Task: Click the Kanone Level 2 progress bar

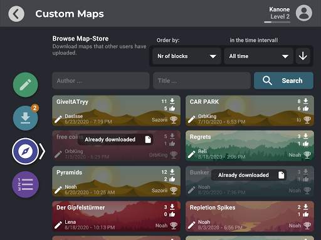Action: pyautogui.click(x=277, y=22)
